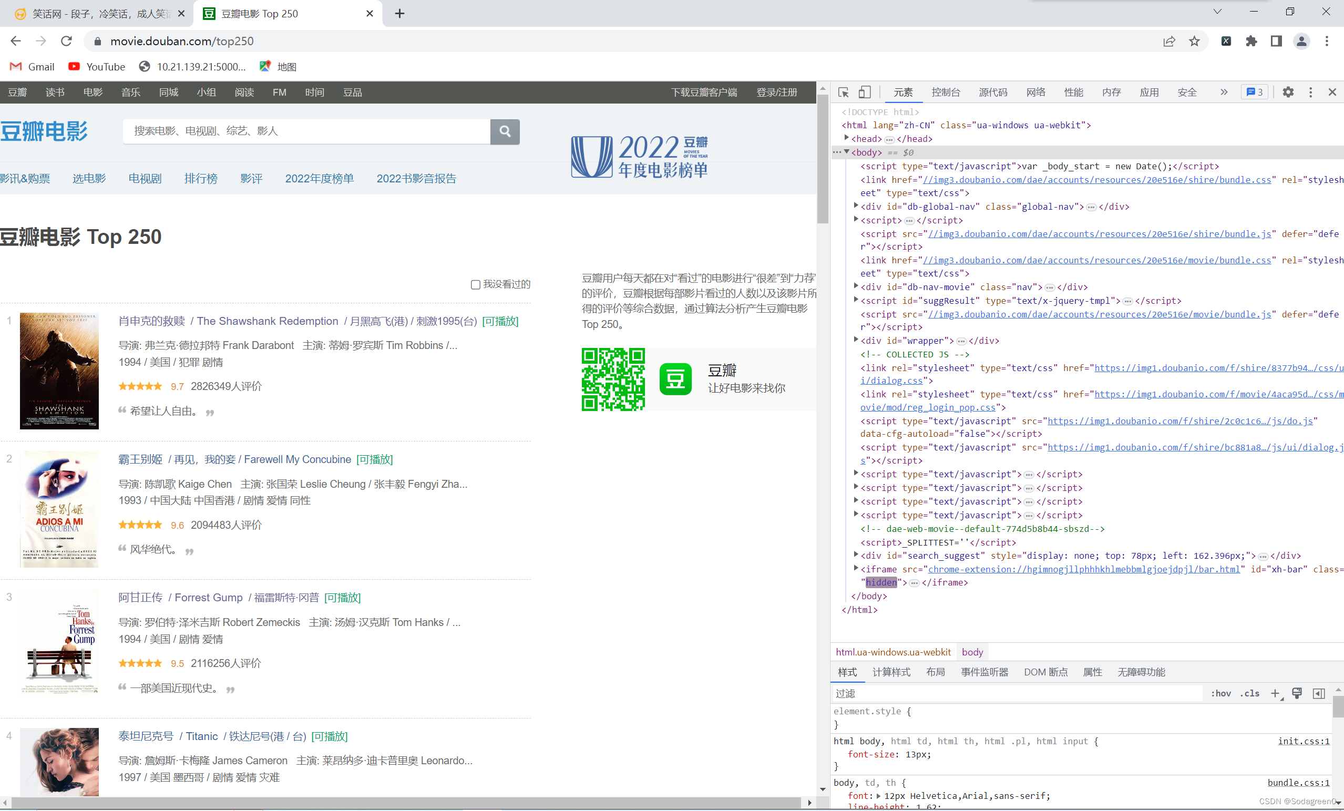
Task: Click the page horizontal scrollbar
Action: click(406, 802)
